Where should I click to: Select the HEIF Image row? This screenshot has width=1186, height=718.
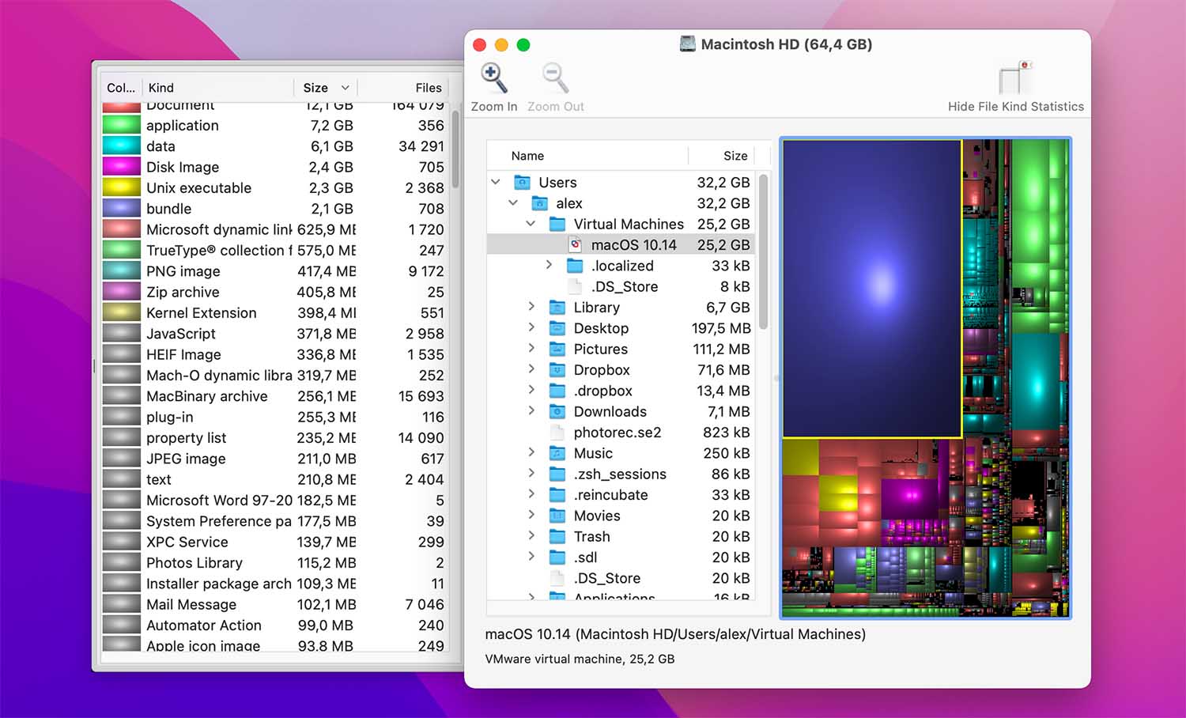(x=274, y=354)
